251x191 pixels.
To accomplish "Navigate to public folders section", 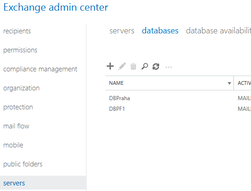I will pyautogui.click(x=23, y=164).
